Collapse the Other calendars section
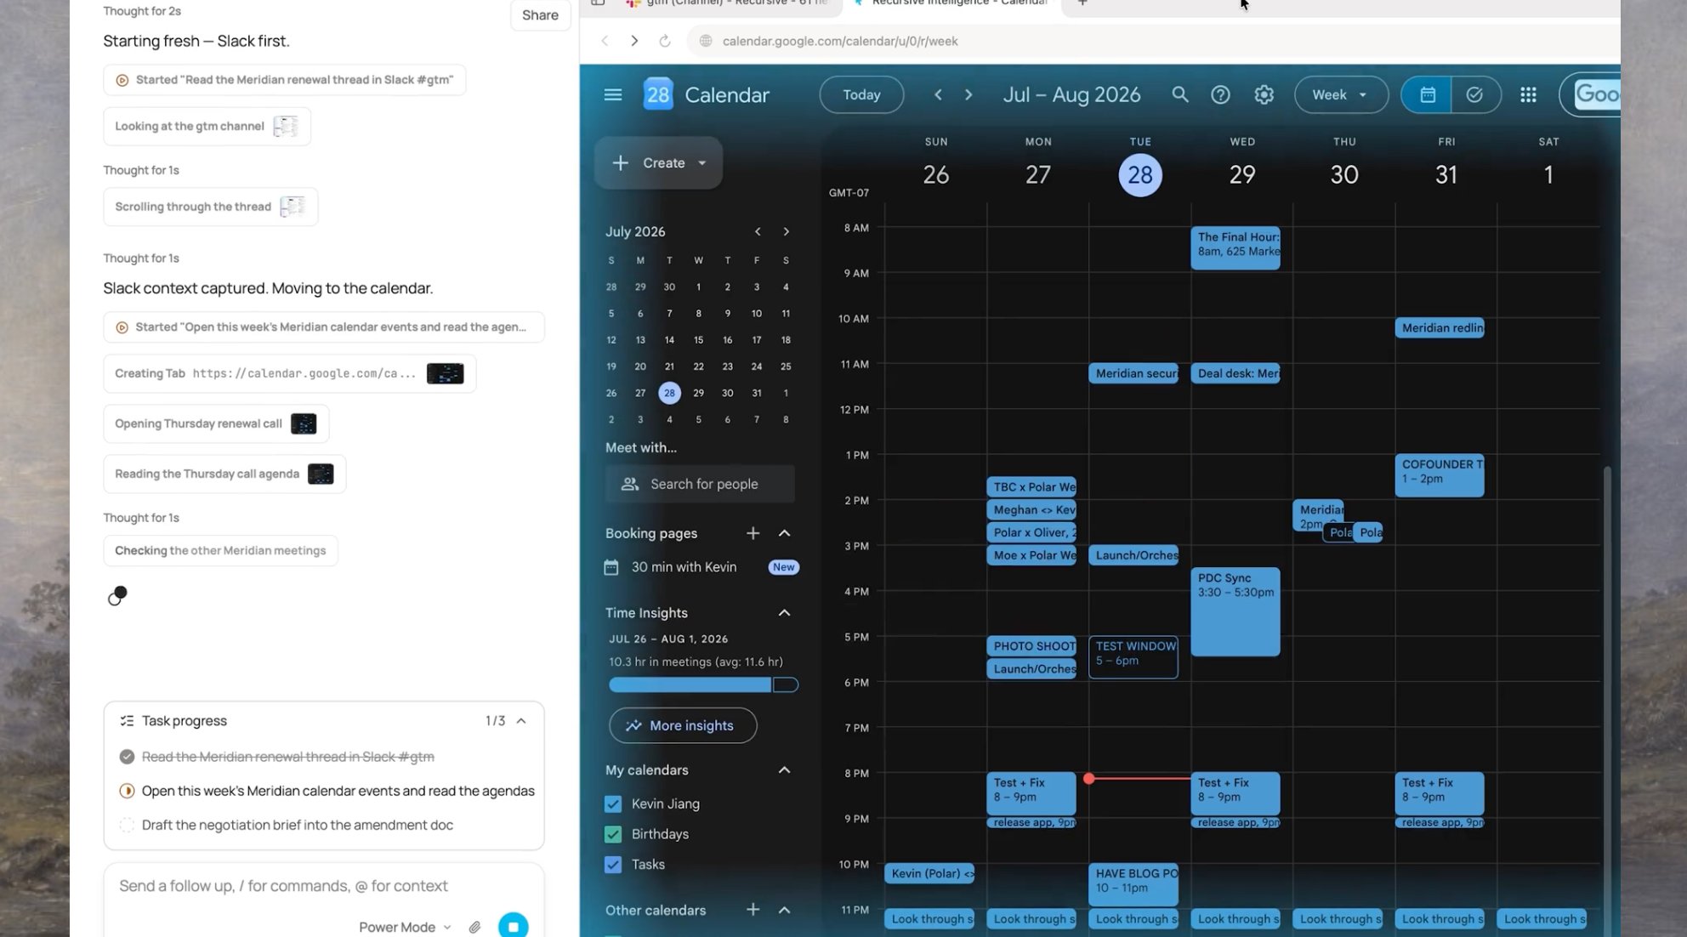Viewport: 1687px width, 937px height. [x=784, y=910]
